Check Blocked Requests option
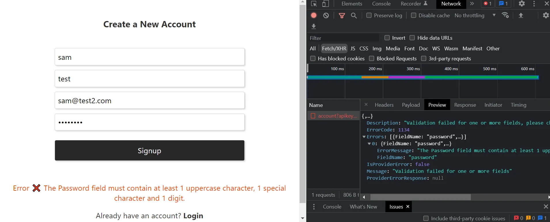550x222 pixels. pyautogui.click(x=372, y=58)
